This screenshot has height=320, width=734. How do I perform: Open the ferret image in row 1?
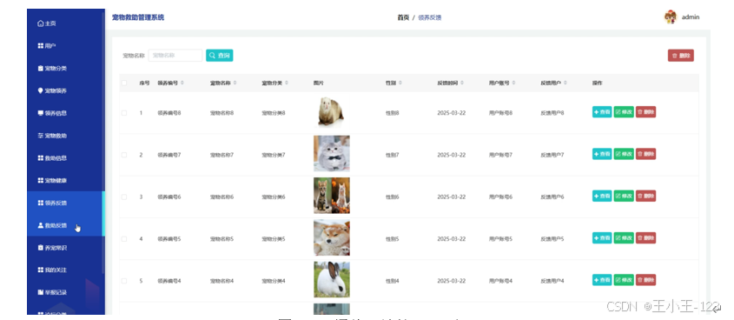(332, 111)
